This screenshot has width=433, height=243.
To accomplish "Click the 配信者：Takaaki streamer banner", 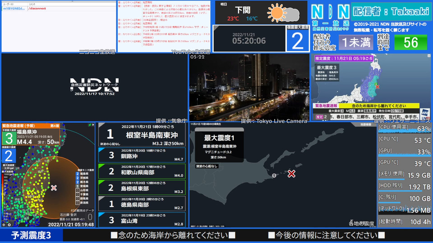I will click(391, 12).
